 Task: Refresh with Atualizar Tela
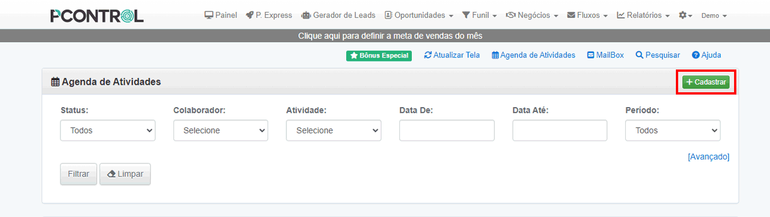point(452,55)
